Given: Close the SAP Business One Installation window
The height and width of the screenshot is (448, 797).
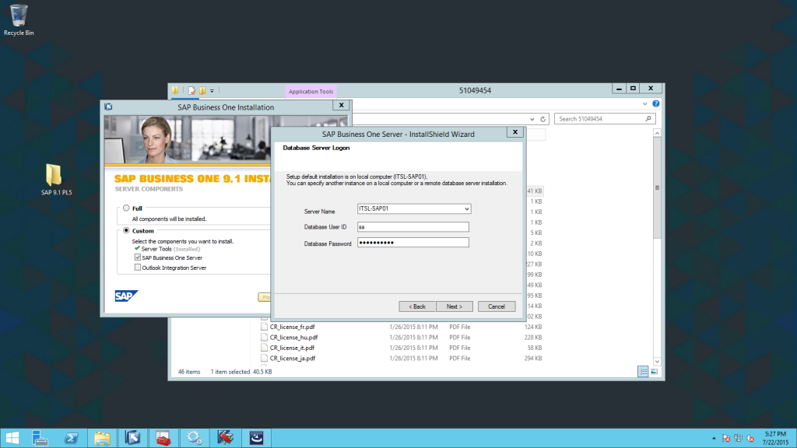Looking at the screenshot, I should 341,105.
